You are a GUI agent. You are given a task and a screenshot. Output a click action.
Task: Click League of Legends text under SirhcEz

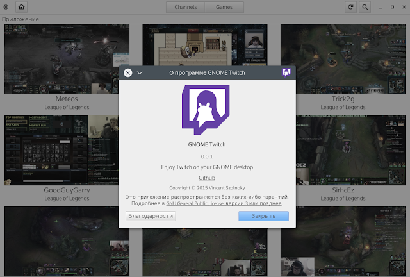[343, 199]
